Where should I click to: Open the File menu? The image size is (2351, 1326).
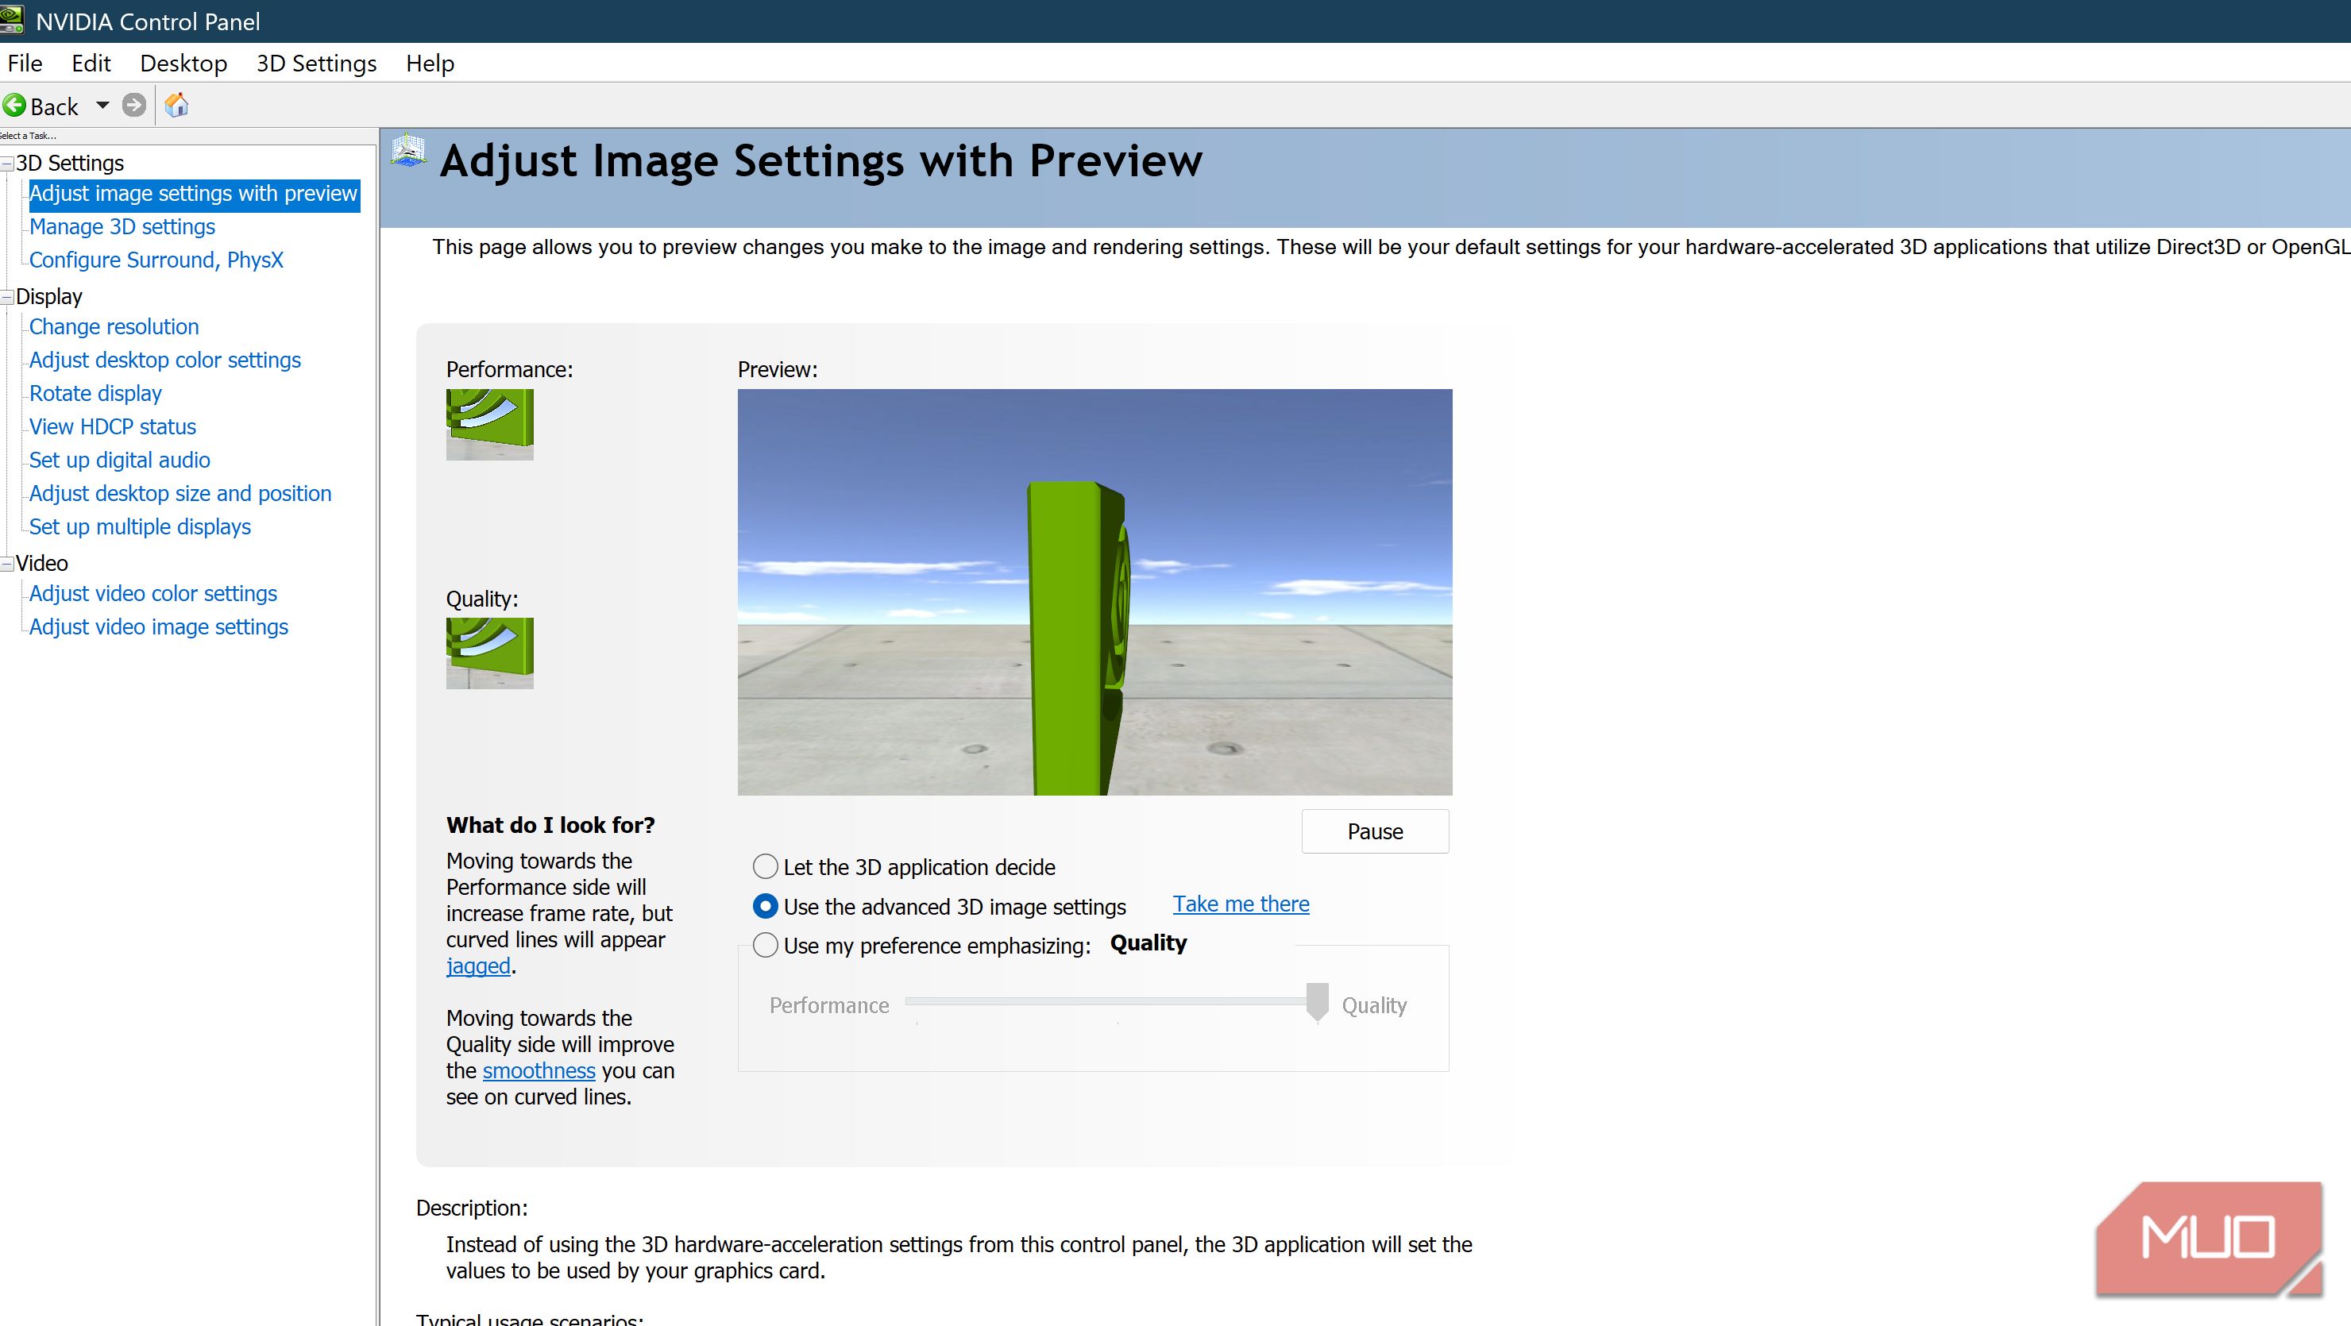(x=25, y=63)
